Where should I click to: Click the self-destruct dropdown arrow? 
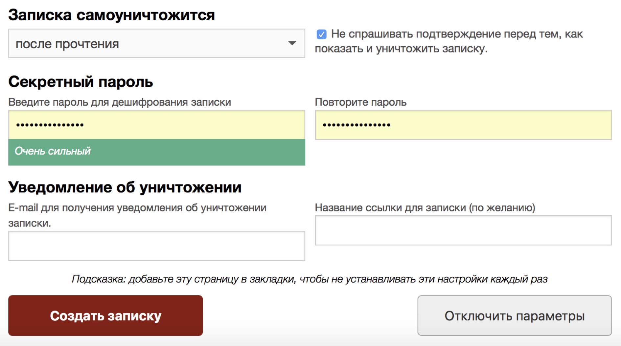pyautogui.click(x=292, y=43)
